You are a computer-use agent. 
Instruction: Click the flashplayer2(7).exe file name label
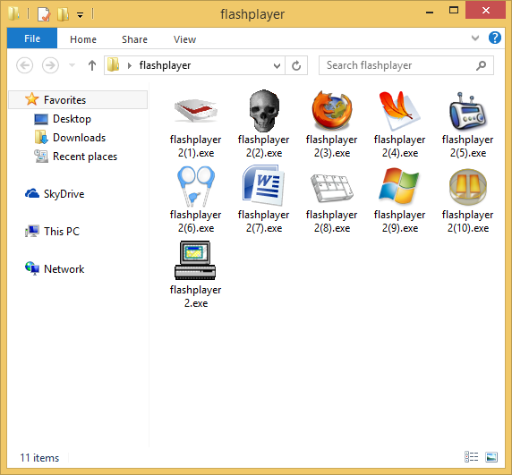pos(264,221)
